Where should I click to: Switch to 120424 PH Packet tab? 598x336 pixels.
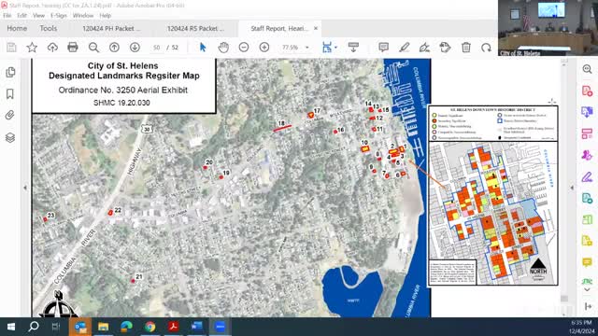pyautogui.click(x=111, y=29)
